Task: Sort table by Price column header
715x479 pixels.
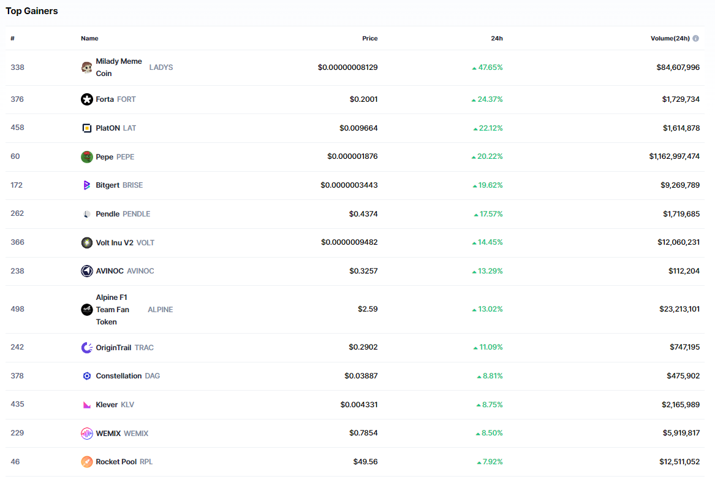Action: 369,39
